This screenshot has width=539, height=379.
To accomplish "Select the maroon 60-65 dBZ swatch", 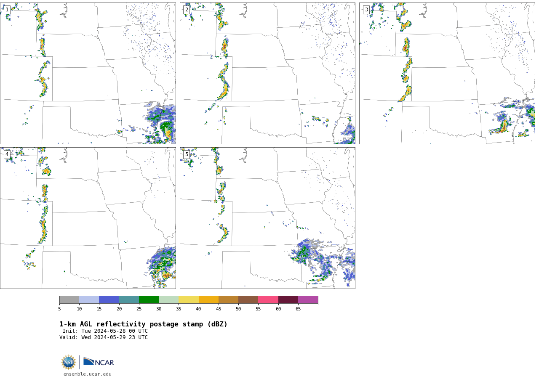I will pos(288,300).
